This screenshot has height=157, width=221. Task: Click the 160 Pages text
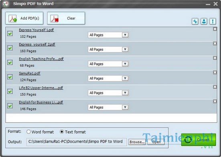(x=28, y=51)
